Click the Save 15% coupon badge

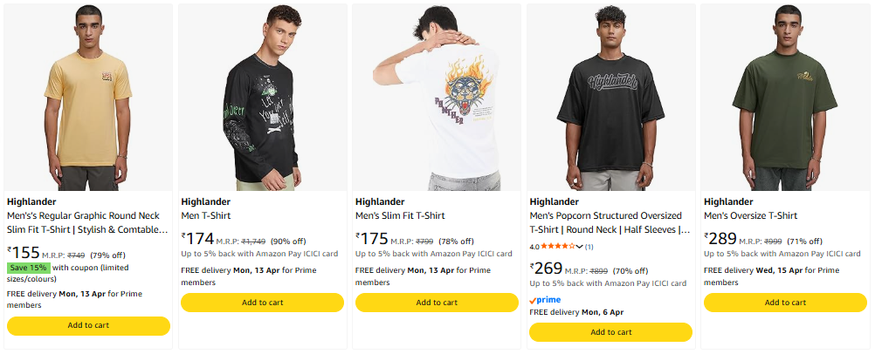coord(29,268)
